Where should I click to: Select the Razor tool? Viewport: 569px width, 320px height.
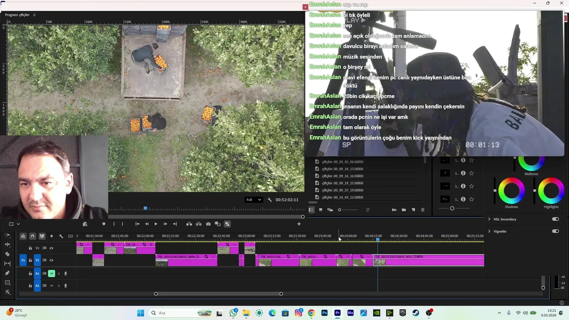(7, 254)
